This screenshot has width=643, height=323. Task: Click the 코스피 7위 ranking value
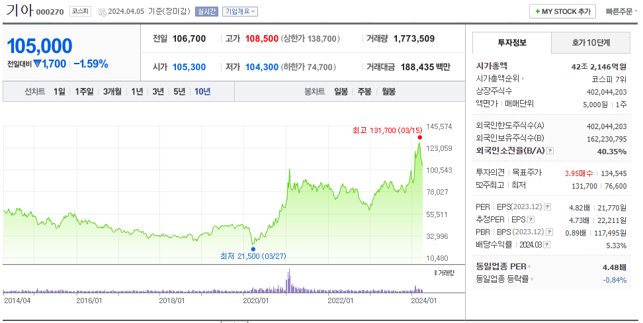coord(609,79)
